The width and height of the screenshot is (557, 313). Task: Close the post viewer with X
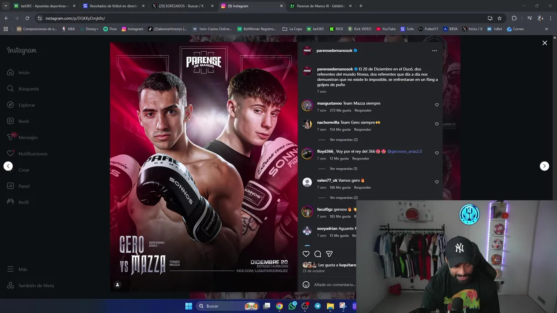click(x=544, y=43)
